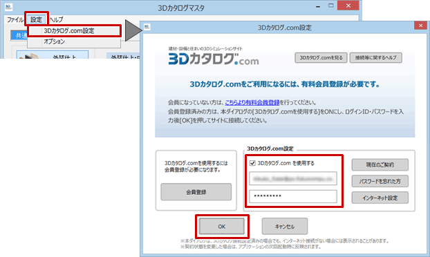
Task: Close the 3Dカタログマスタ window
Action: coord(348,6)
